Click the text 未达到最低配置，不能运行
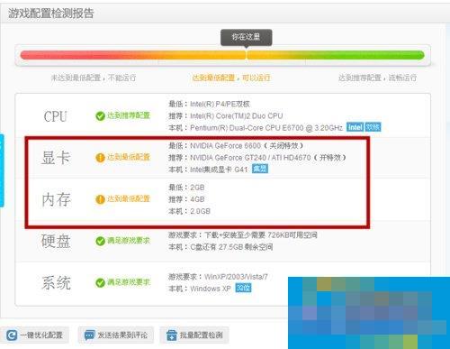The height and width of the screenshot is (349, 450). click(94, 78)
